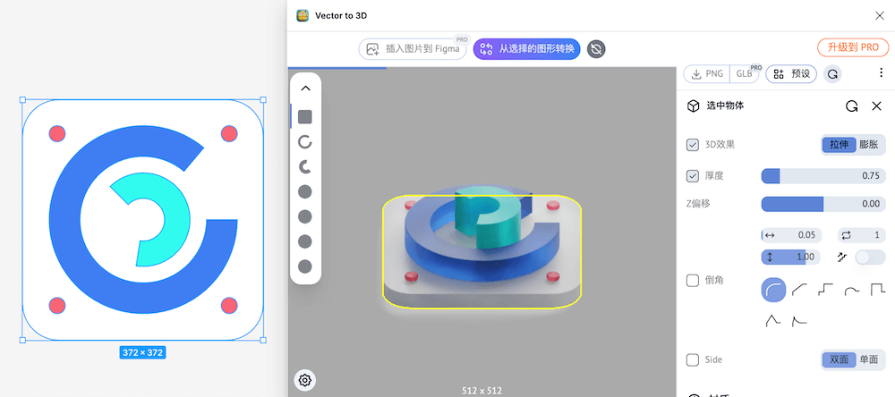Viewport: 895px width, 397px height.
Task: Click the reset icon beside 预设
Action: point(832,73)
